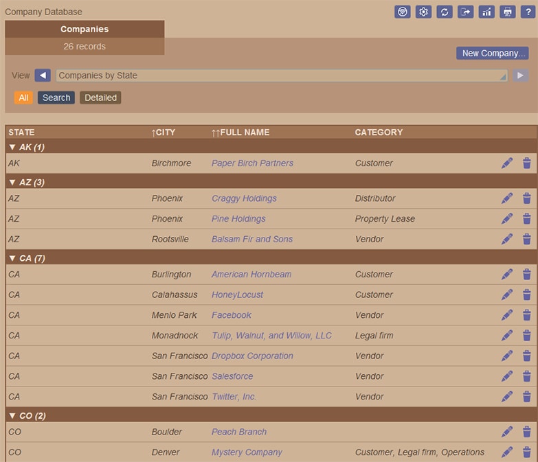Sort by the CATEGORY column header

pyautogui.click(x=379, y=132)
